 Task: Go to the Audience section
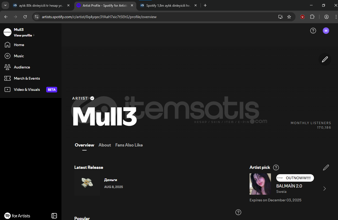[17, 67]
